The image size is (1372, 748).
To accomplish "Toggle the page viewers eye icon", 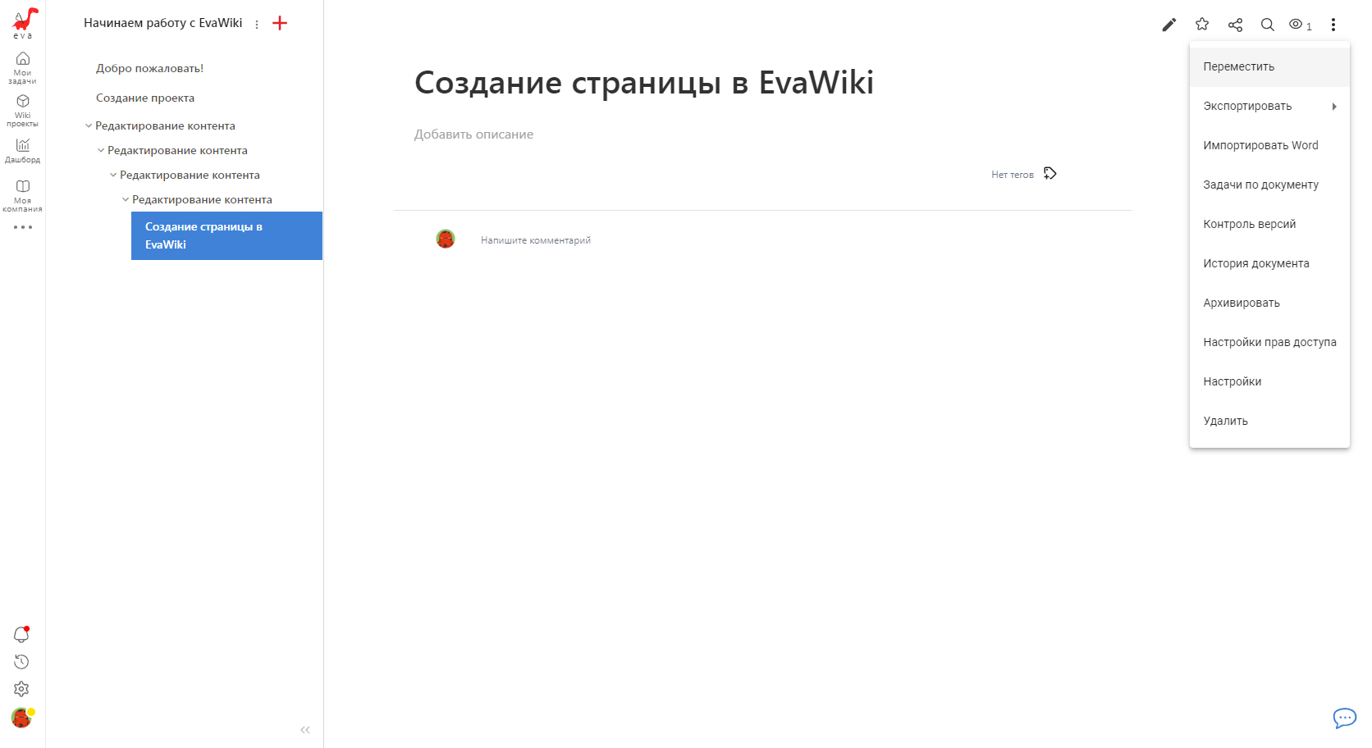I will pyautogui.click(x=1297, y=25).
